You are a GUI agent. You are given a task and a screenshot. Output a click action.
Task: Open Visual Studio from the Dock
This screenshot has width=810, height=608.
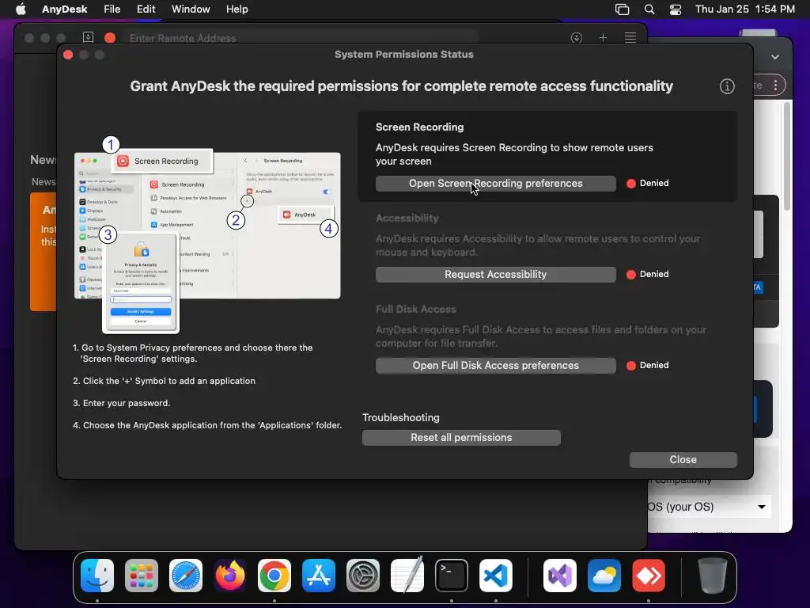click(x=560, y=576)
